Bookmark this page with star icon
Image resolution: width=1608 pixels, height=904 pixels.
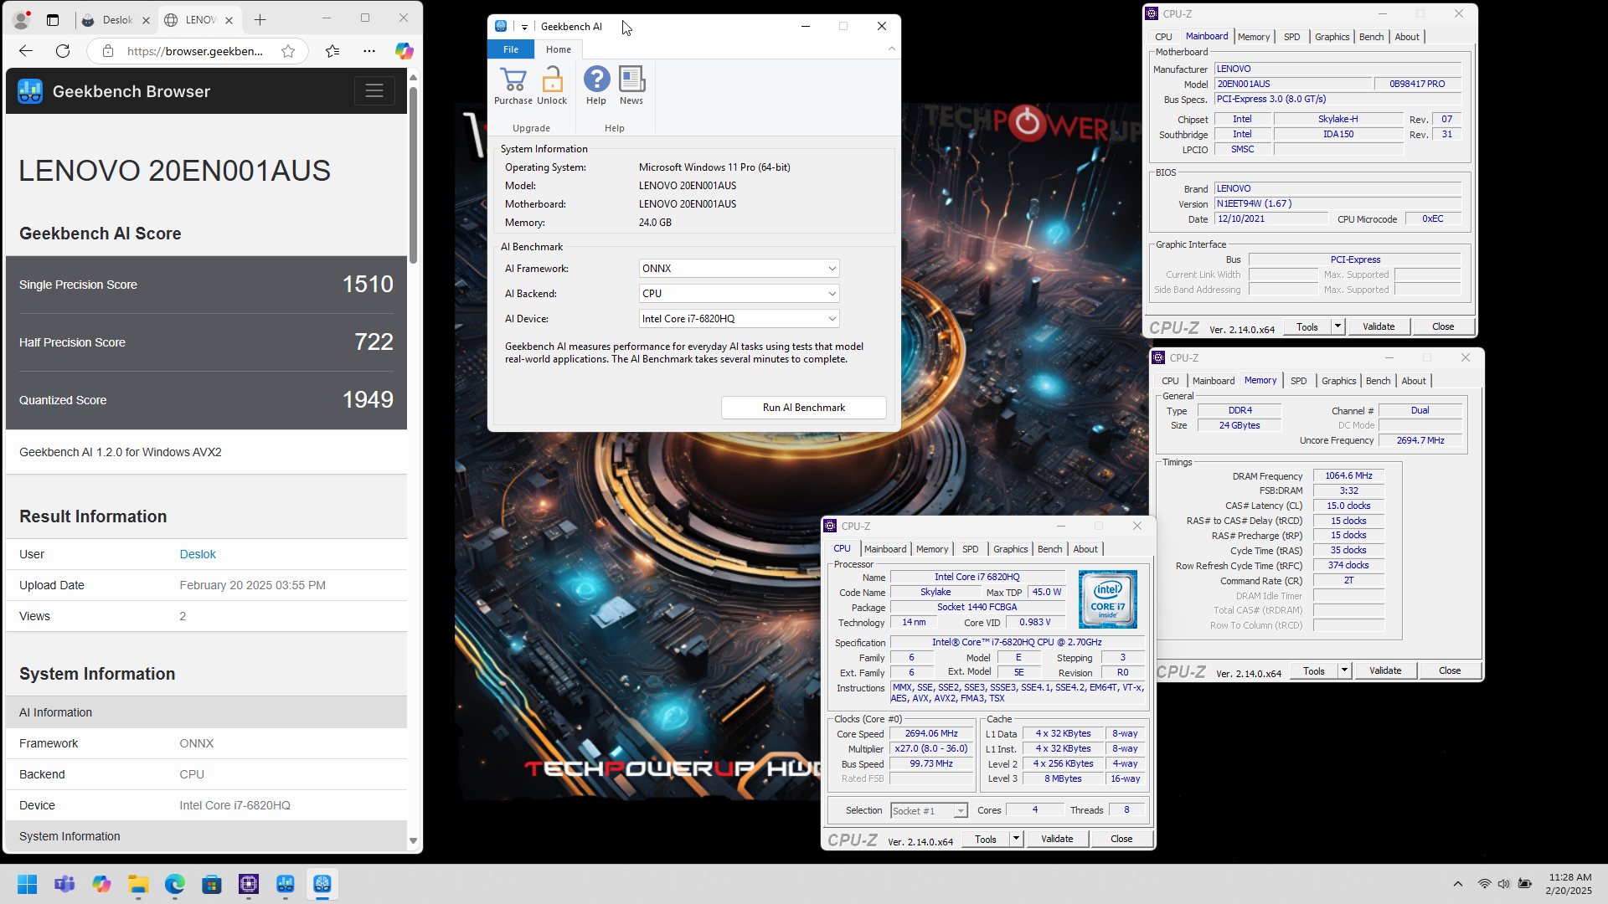point(288,51)
